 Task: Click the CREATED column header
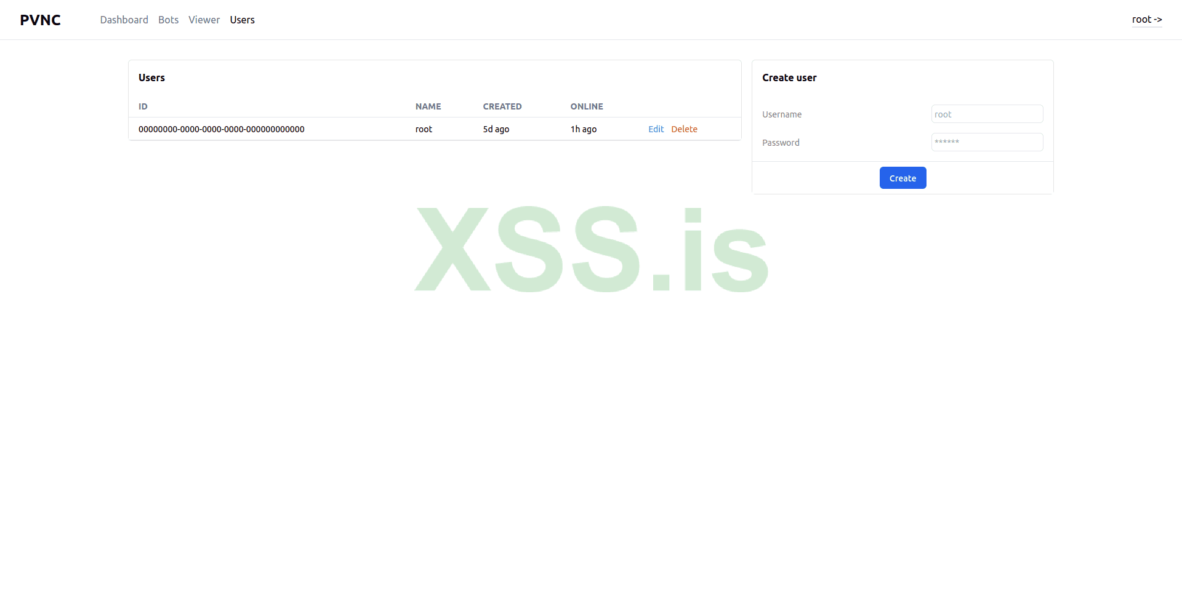point(502,106)
